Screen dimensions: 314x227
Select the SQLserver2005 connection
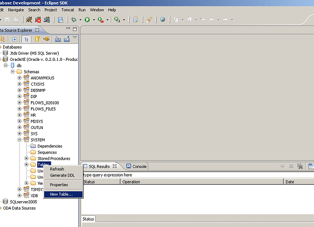(23, 202)
